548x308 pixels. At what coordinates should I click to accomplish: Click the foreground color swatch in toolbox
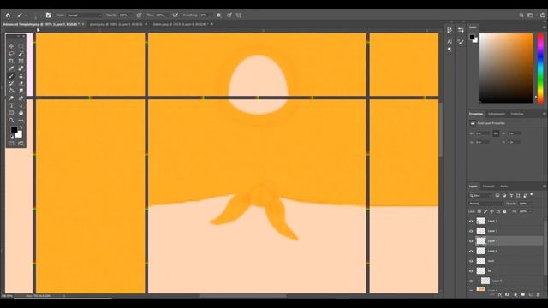(x=14, y=129)
